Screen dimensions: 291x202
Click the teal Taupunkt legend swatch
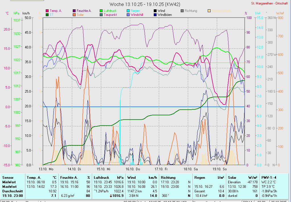(101, 14)
